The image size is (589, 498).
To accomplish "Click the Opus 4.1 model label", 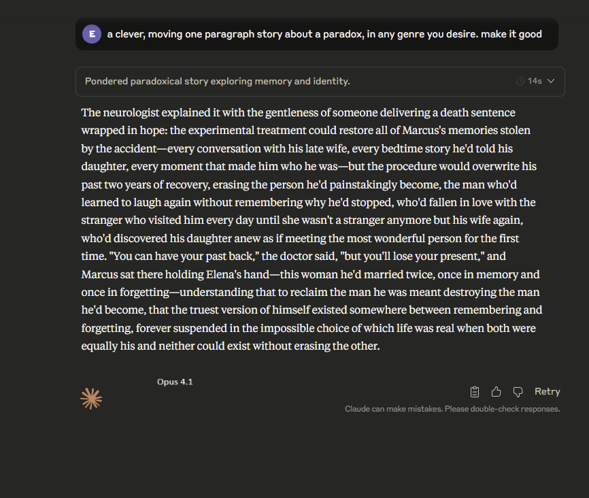I will pos(175,382).
